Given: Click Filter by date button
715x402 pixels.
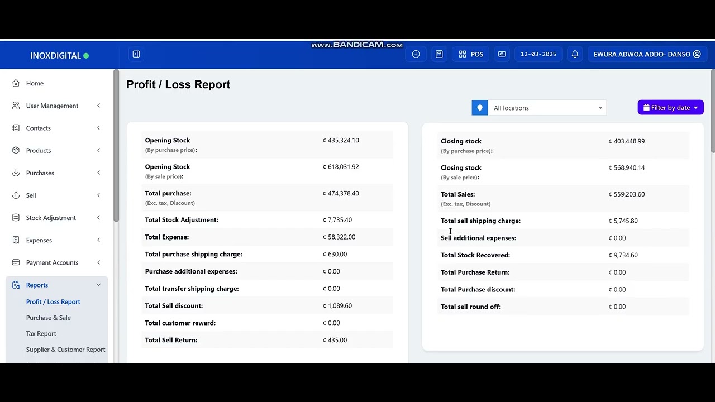Looking at the screenshot, I should pos(670,108).
